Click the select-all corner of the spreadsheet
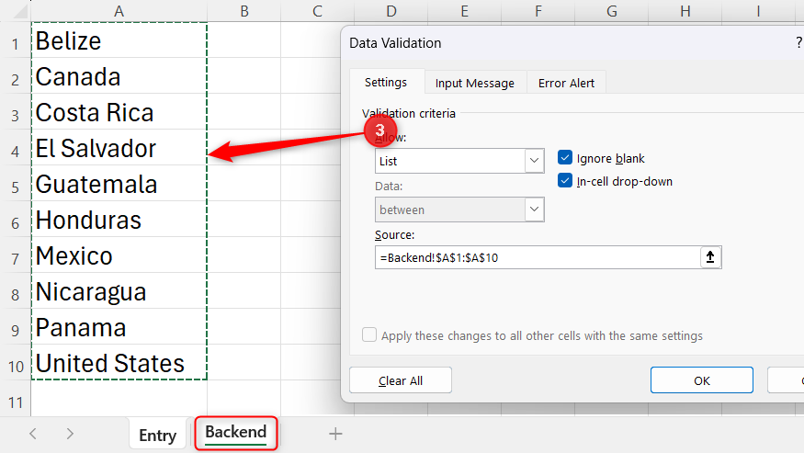This screenshot has width=804, height=453. tap(19, 11)
